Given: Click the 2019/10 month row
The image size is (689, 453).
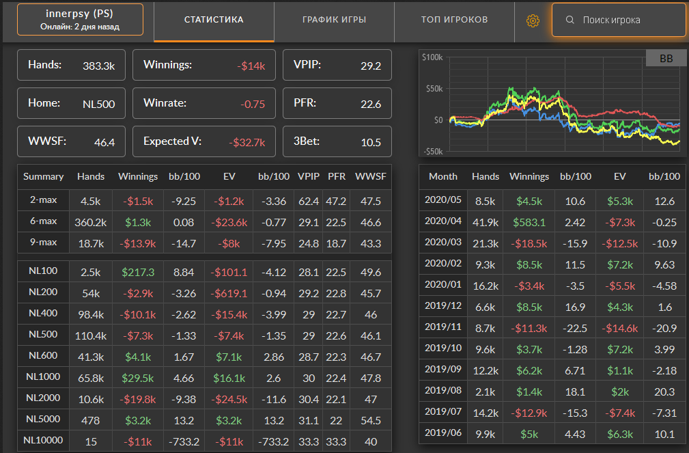Looking at the screenshot, I should point(552,348).
